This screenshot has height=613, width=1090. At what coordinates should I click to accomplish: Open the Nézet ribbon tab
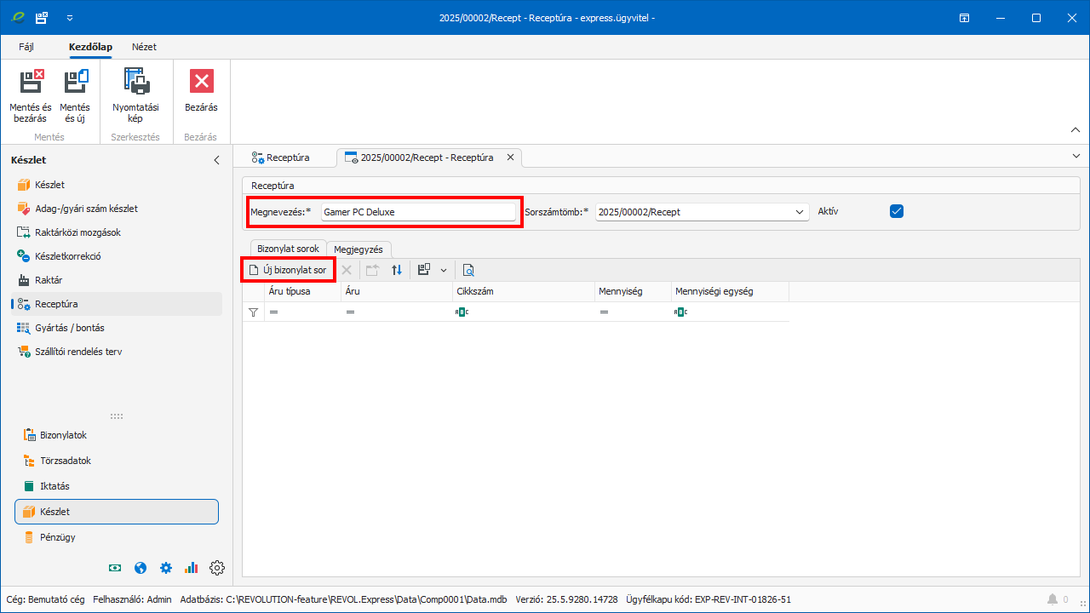point(144,47)
